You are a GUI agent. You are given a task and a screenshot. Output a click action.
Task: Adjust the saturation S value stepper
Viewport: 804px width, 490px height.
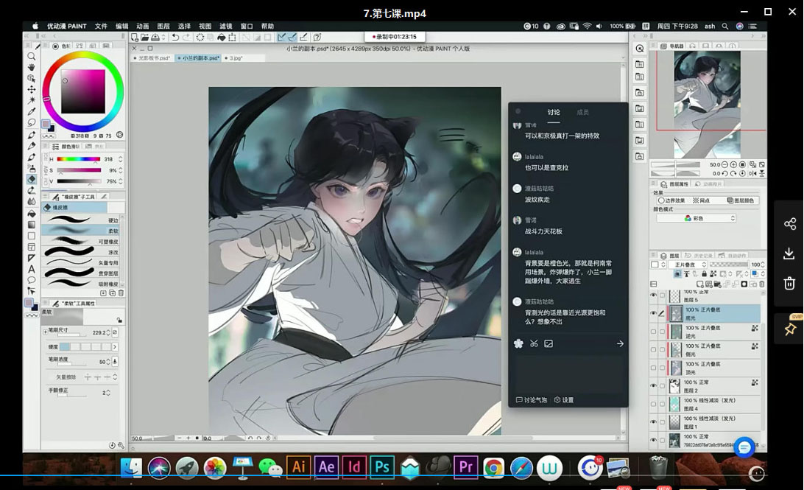[121, 170]
